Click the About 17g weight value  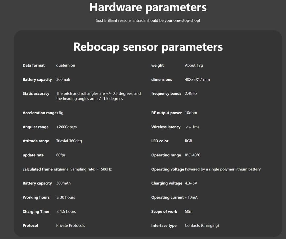click(194, 65)
